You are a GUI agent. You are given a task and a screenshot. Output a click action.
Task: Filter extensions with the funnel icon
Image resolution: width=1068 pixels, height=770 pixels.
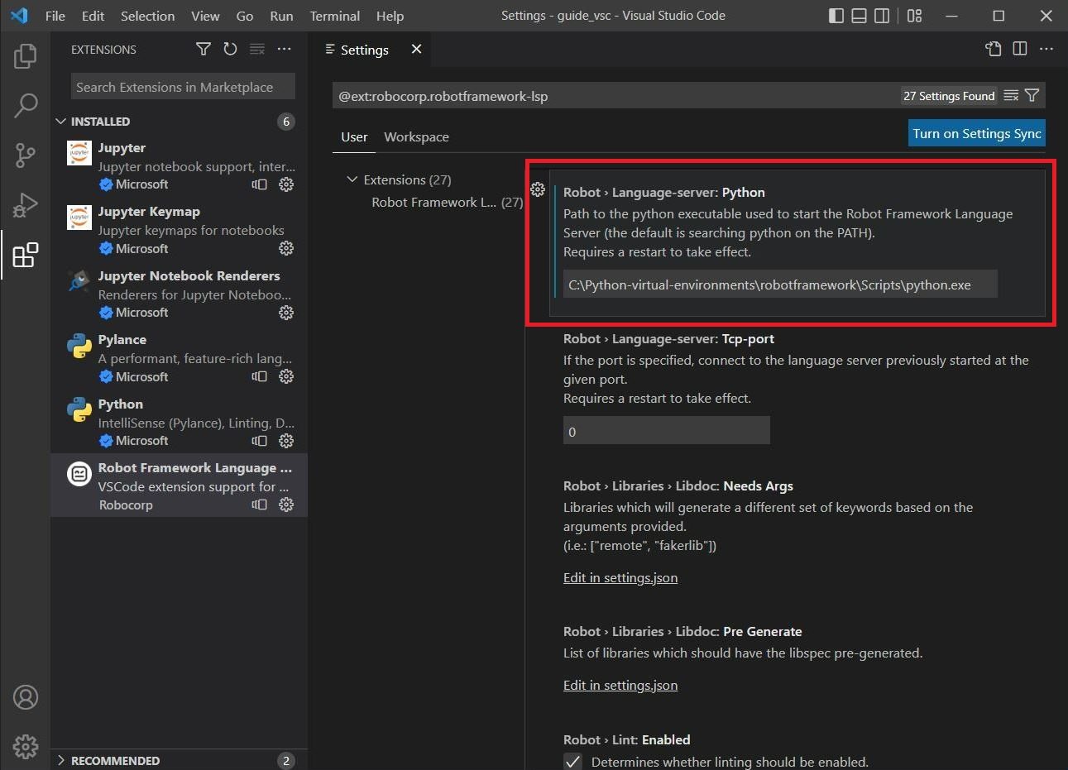point(203,50)
